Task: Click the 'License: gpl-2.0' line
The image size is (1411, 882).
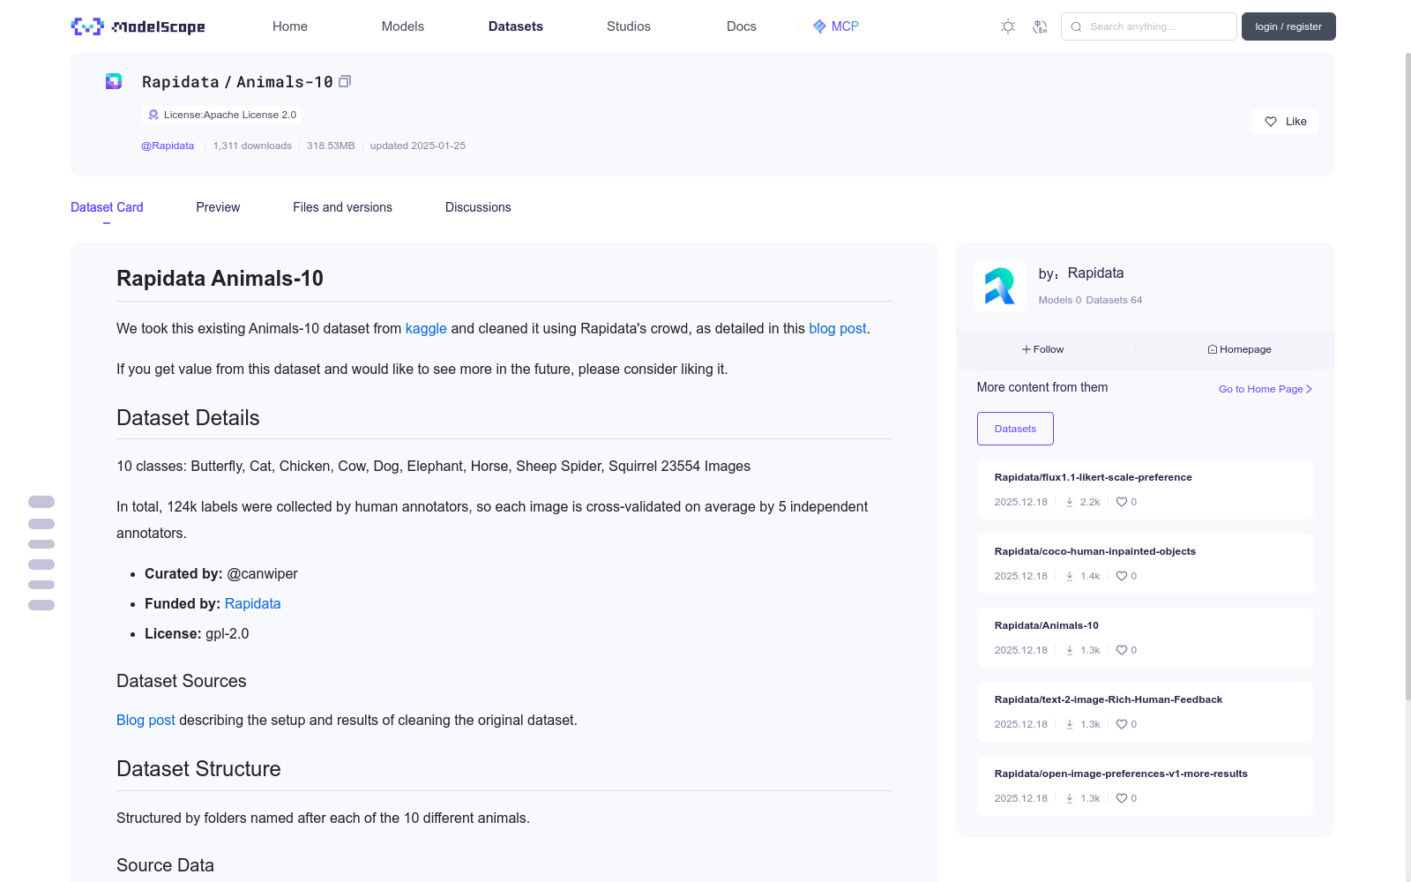Action: click(x=197, y=633)
